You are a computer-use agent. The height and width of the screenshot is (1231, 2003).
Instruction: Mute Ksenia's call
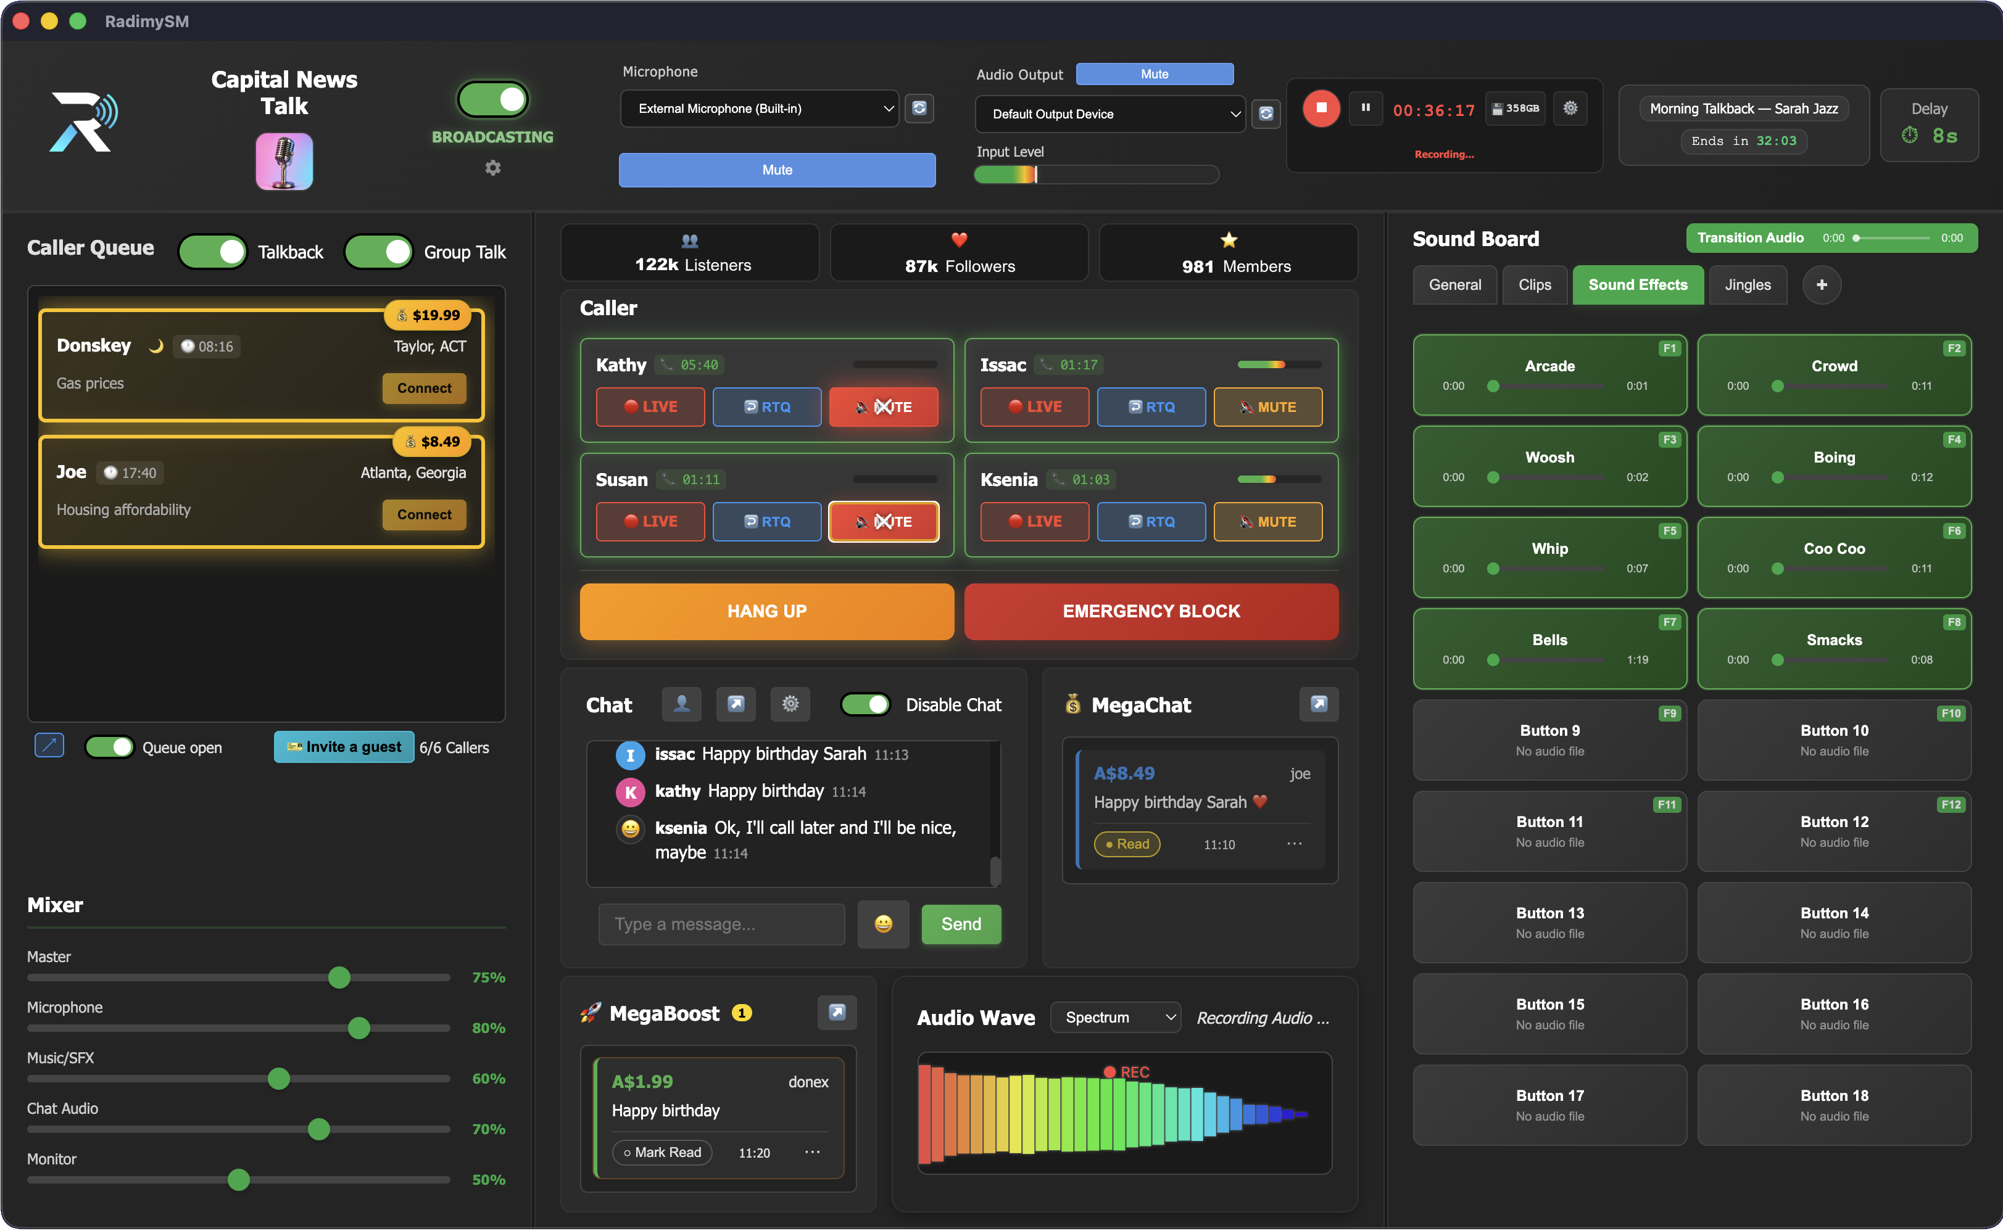[1267, 521]
